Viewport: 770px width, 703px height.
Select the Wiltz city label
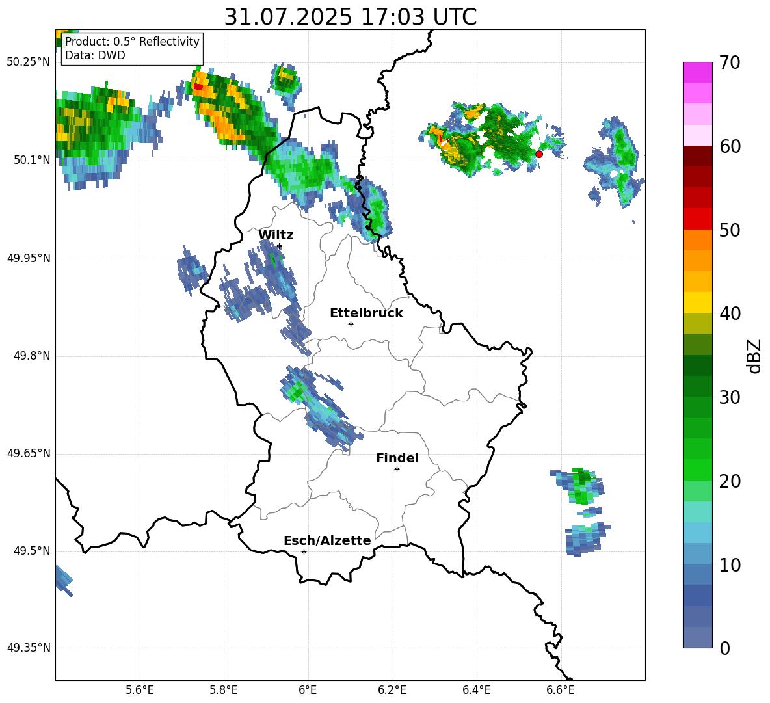tap(276, 235)
